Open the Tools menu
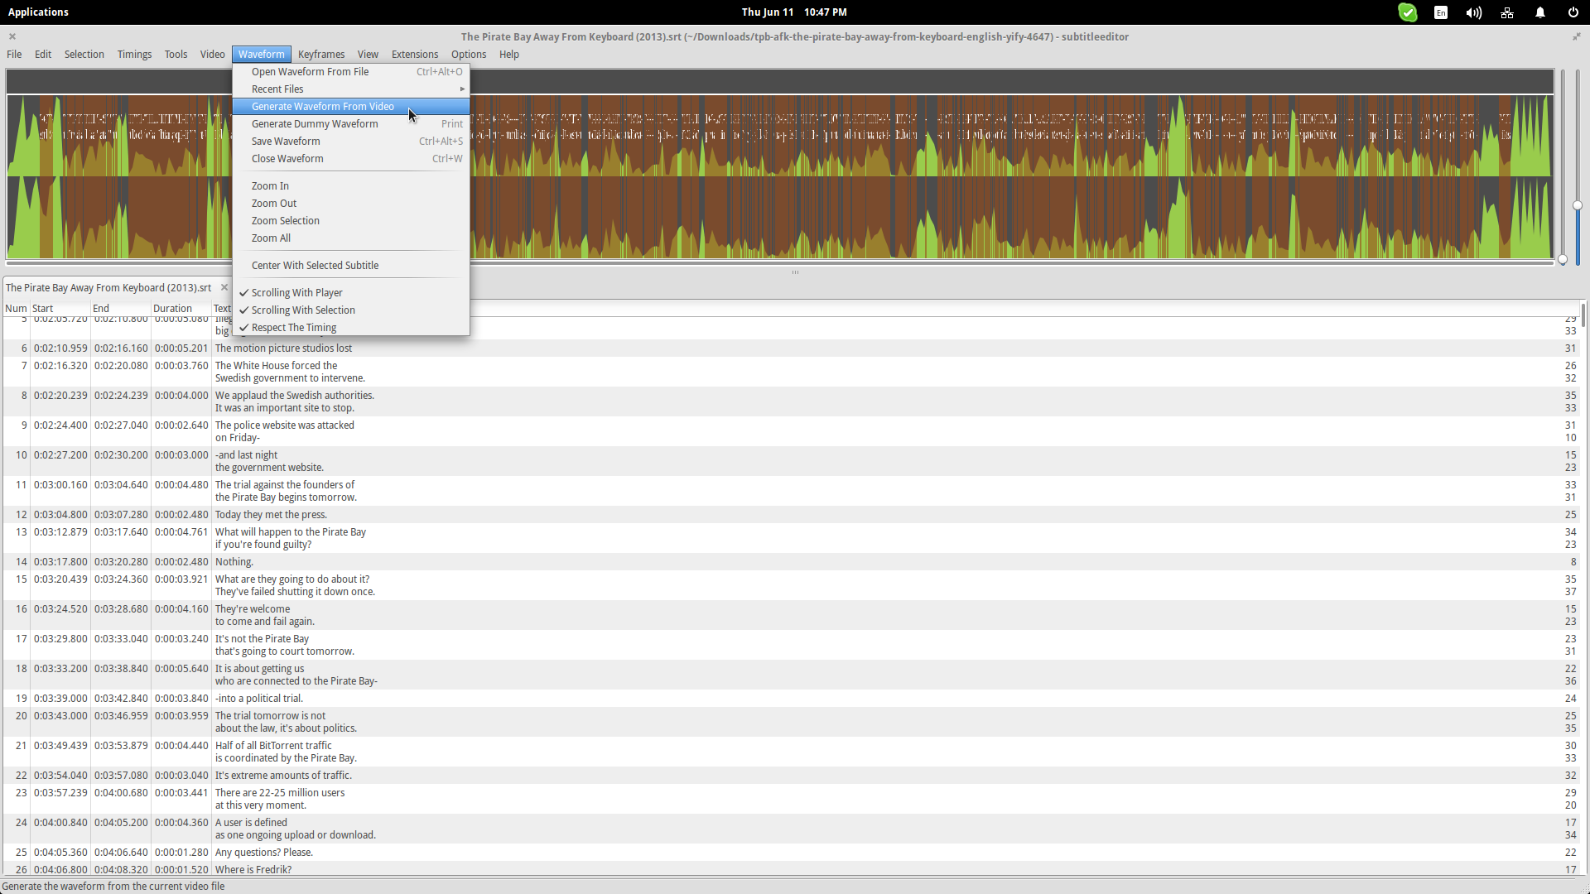 click(x=176, y=54)
